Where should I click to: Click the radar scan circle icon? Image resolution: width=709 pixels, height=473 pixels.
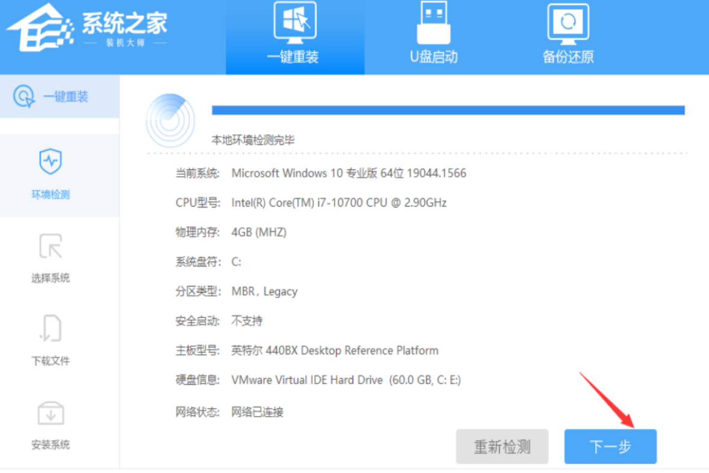pos(171,121)
